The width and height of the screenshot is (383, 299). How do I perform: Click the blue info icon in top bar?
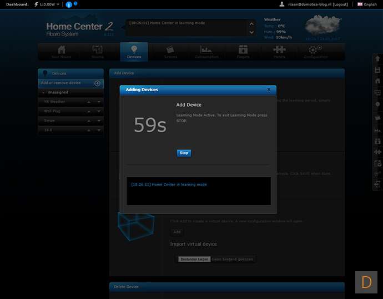coord(69,4)
